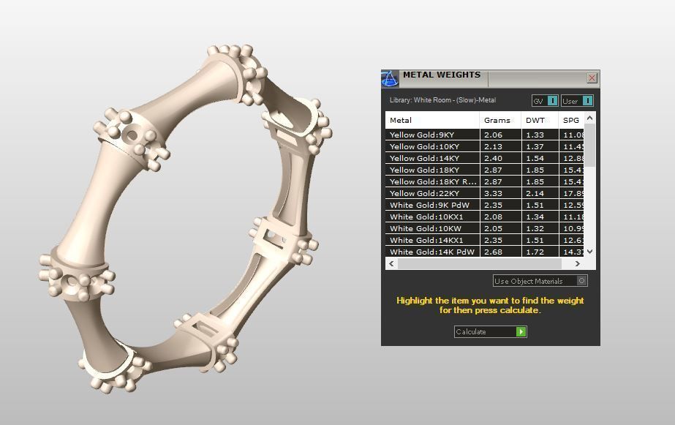Click the 2.06 grams value
This screenshot has height=425, width=675.
493,135
